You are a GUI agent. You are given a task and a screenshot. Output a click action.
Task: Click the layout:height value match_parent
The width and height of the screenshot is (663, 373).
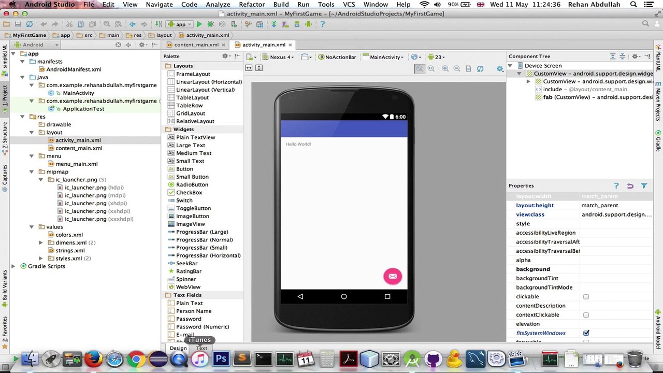pos(599,206)
